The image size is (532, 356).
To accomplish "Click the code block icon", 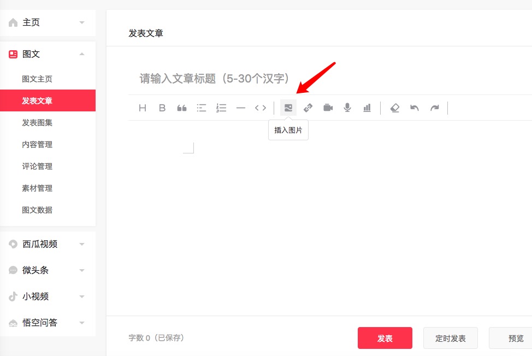I will [x=261, y=108].
